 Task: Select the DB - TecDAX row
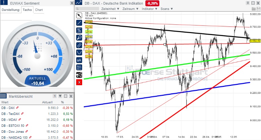point(37,114)
